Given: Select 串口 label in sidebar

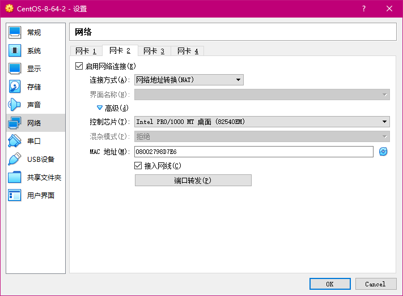Looking at the screenshot, I should click(x=34, y=141).
